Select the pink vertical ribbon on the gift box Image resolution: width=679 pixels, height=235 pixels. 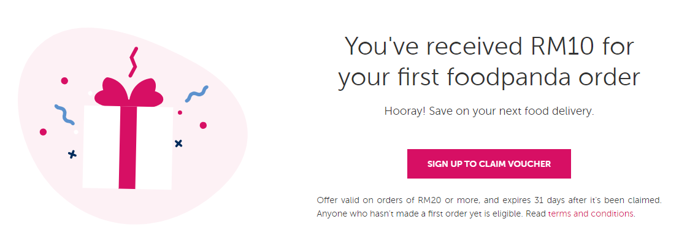click(128, 147)
